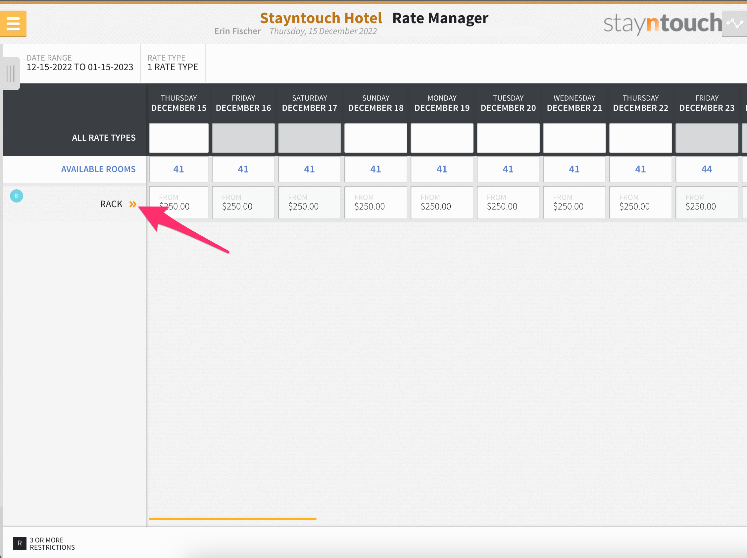Open RACK $250.00 cell for December 21

tap(574, 203)
